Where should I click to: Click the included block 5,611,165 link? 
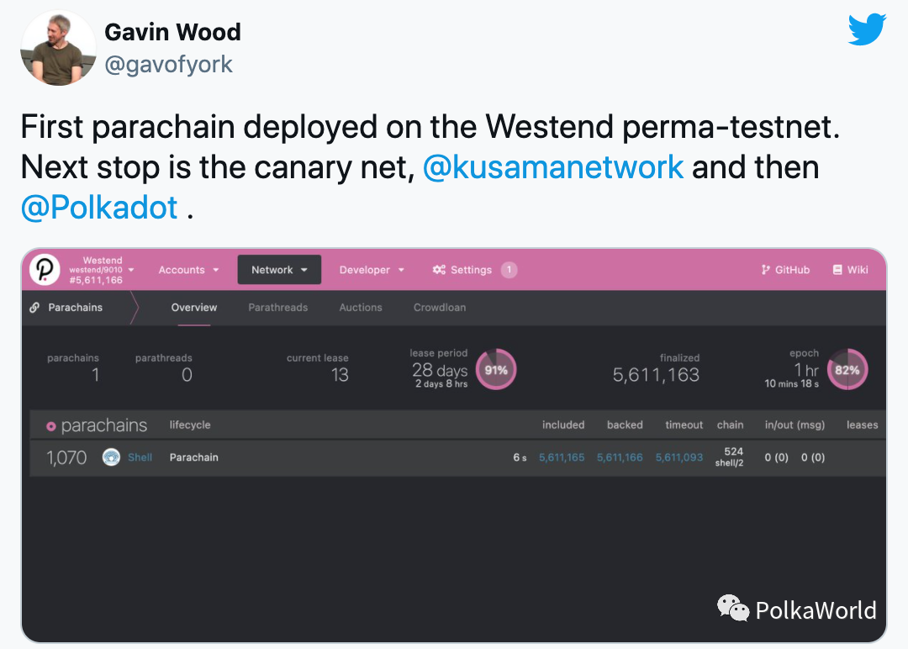click(562, 457)
